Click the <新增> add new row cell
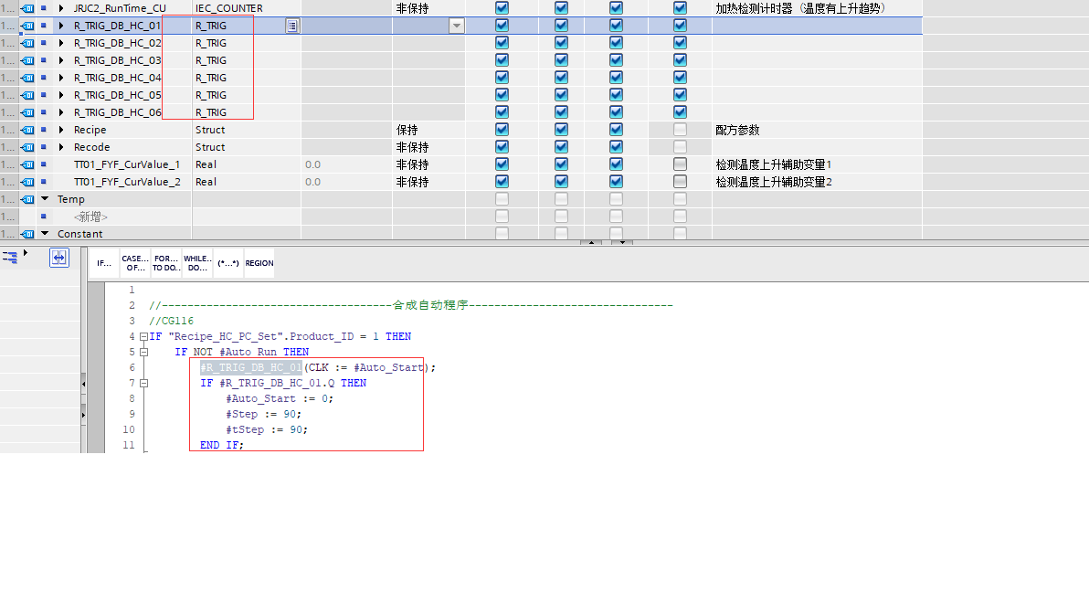This screenshot has width=1089, height=592. pyautogui.click(x=91, y=217)
